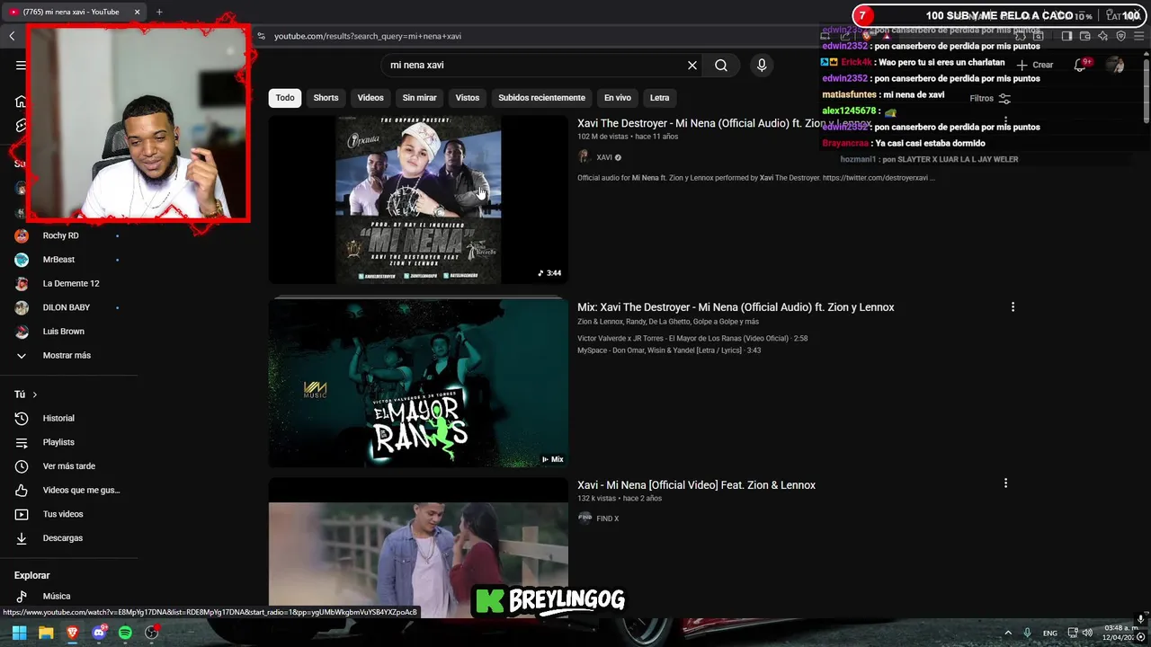
Task: Select the 'Sin mirar' filter chip
Action: click(419, 98)
